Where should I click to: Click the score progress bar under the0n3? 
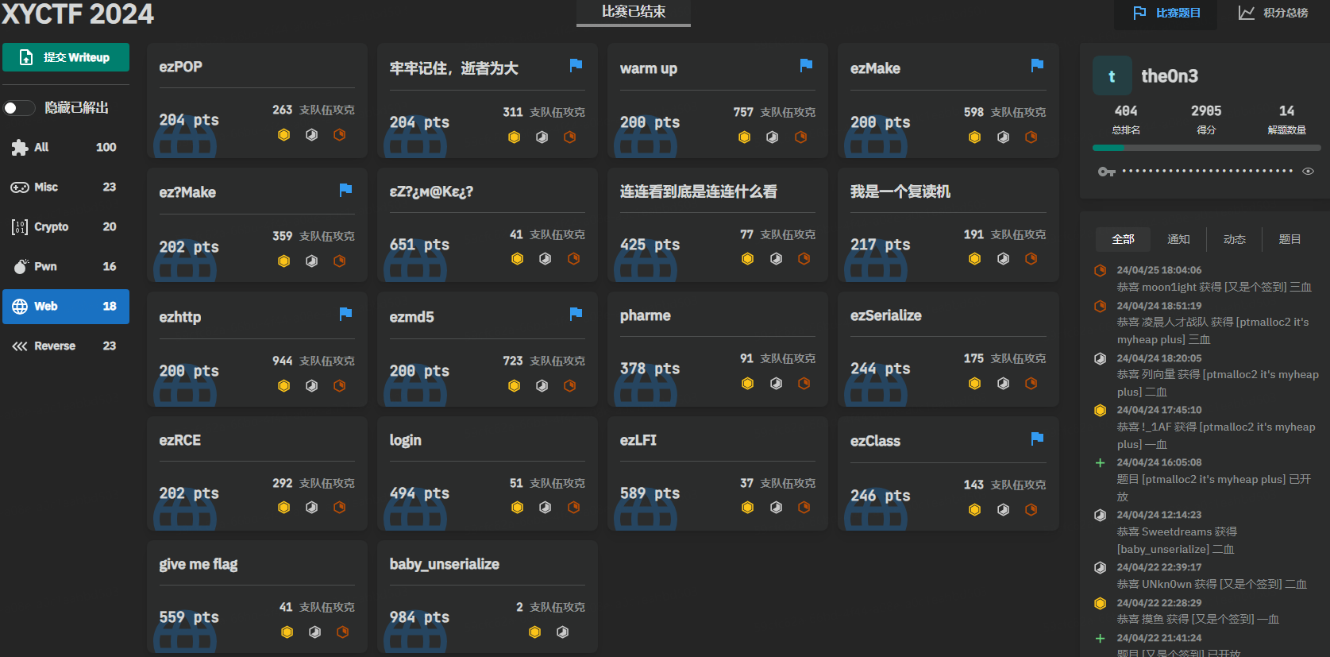pyautogui.click(x=1206, y=148)
